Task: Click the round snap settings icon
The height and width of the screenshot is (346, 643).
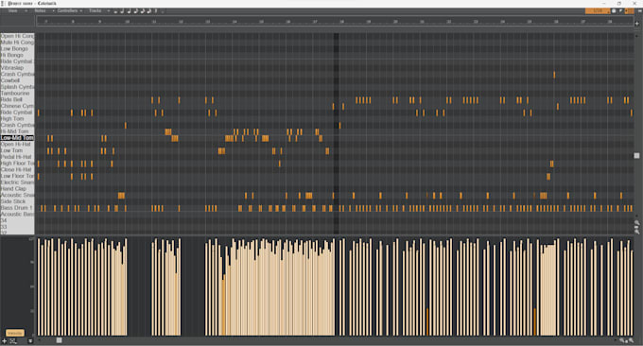Action: point(614,11)
